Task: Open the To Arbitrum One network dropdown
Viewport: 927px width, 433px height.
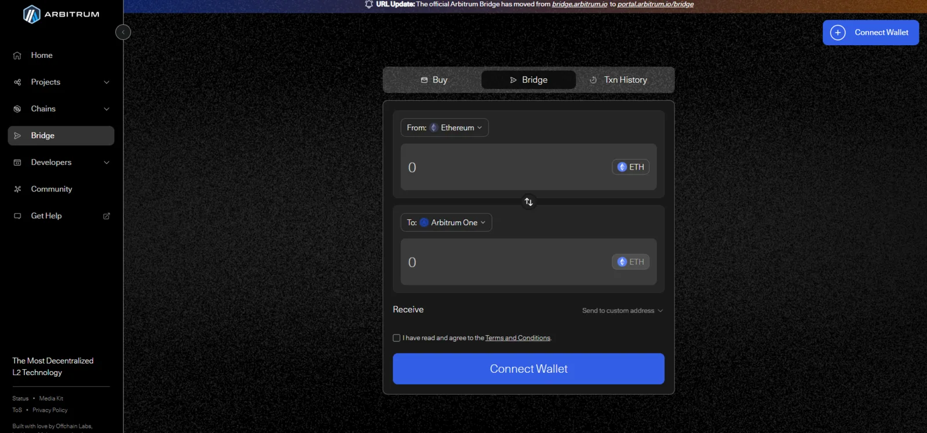Action: click(x=446, y=223)
